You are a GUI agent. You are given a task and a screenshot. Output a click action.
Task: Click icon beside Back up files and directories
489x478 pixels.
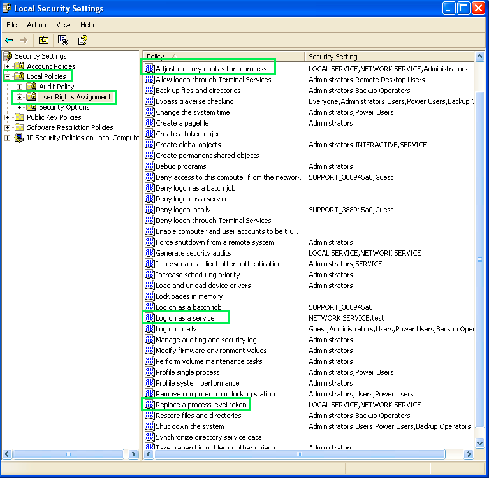point(150,91)
